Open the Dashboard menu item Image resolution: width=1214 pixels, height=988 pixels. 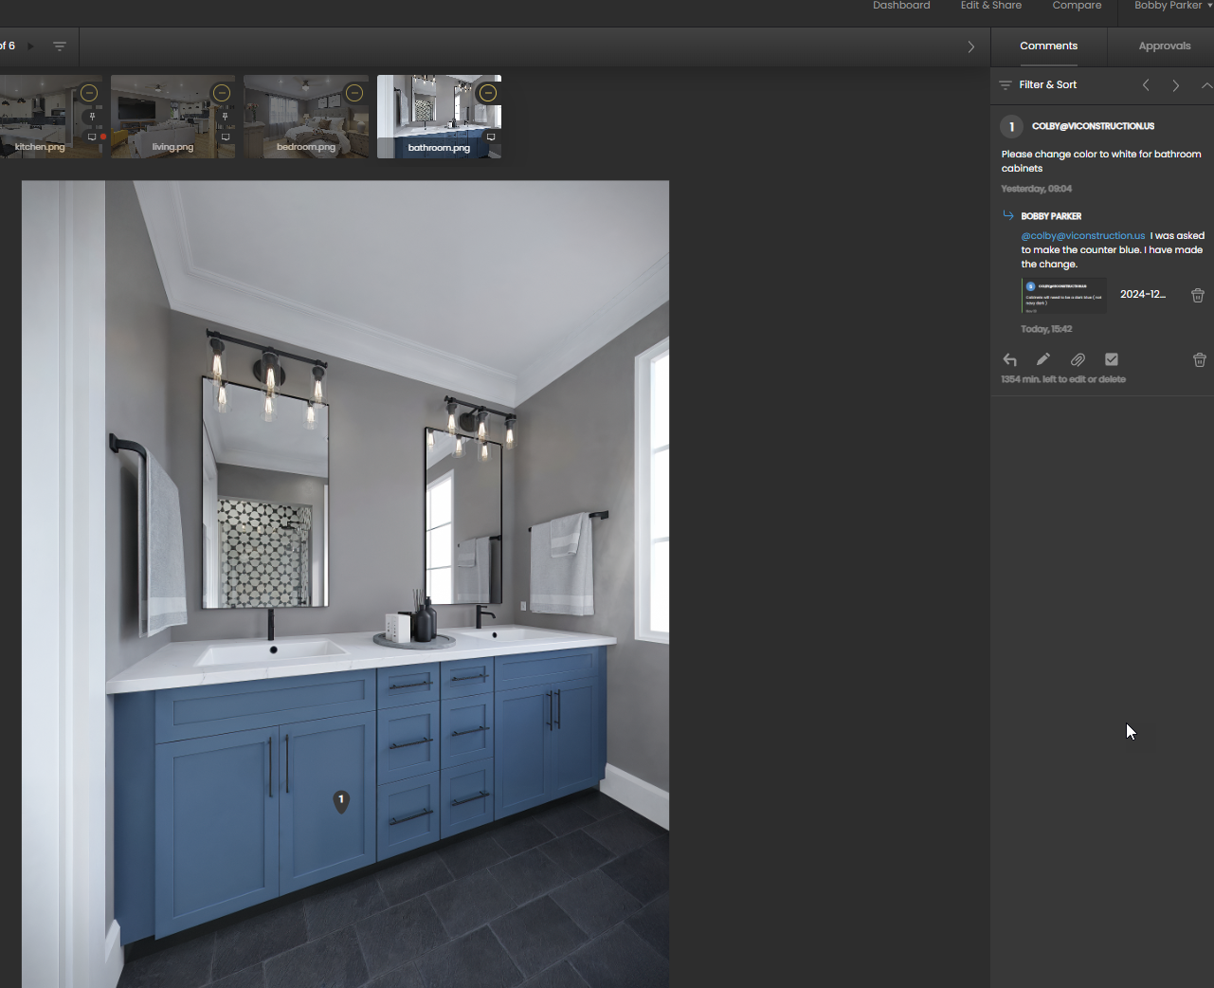point(901,6)
